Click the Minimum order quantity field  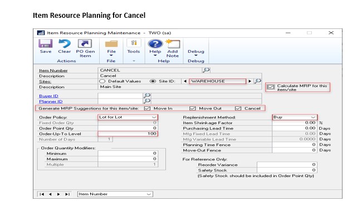point(128,154)
